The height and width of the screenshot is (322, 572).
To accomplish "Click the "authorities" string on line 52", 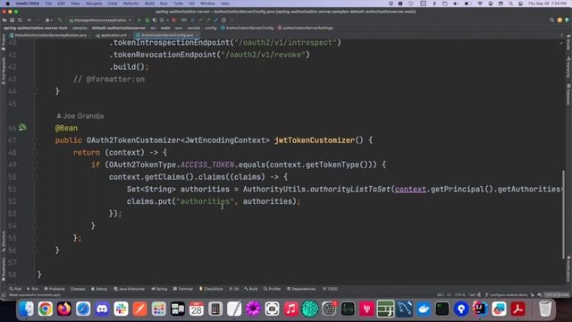I will click(205, 201).
